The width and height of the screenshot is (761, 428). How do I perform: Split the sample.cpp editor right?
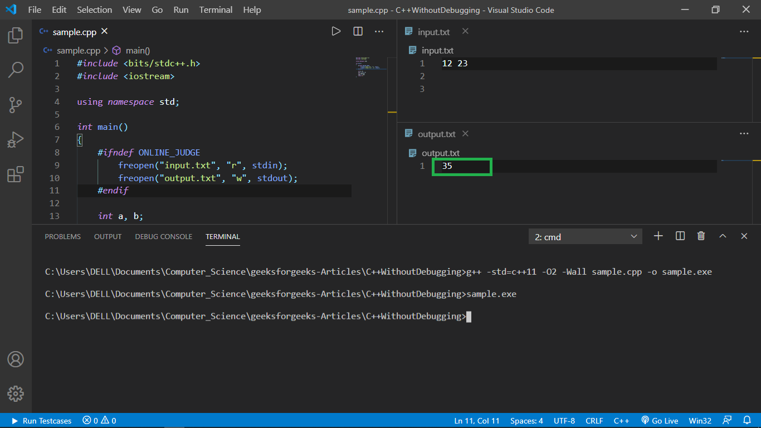(x=358, y=31)
